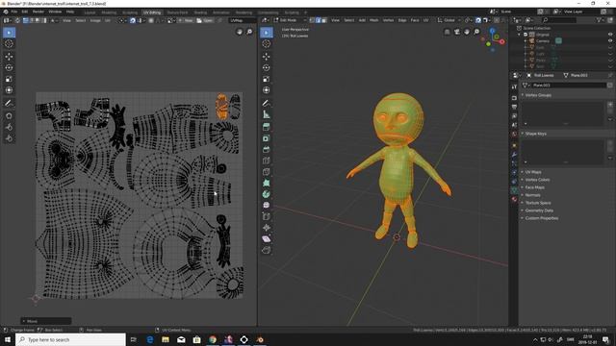The height and width of the screenshot is (346, 616).
Task: Click the outliner search field
Action: click(x=559, y=19)
